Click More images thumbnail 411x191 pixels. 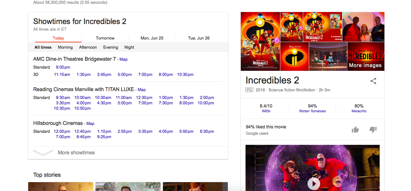(365, 57)
